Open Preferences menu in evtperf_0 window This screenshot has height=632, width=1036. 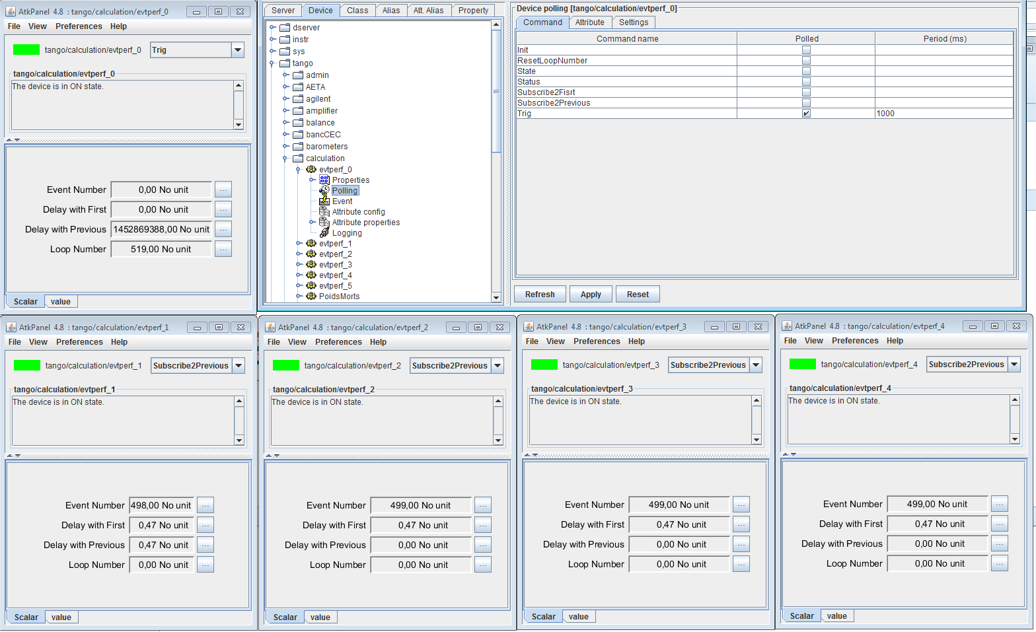79,26
